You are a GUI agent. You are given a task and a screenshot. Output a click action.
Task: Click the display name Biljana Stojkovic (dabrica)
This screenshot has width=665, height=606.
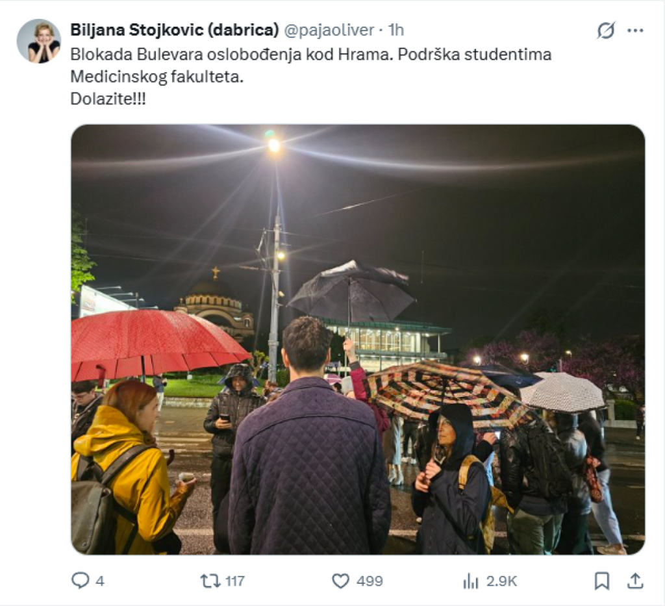[x=174, y=31]
